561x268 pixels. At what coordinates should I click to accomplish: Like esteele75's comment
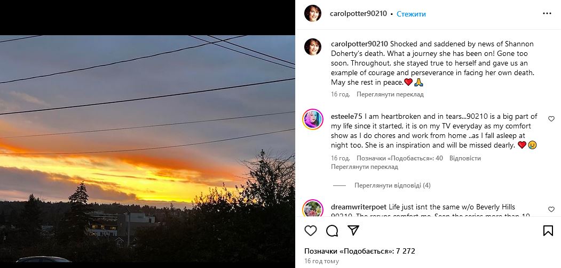click(551, 119)
